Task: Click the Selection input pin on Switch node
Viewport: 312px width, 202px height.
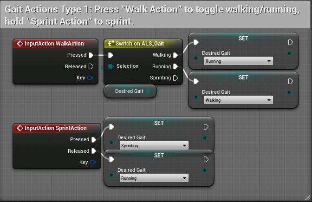Action: point(110,66)
